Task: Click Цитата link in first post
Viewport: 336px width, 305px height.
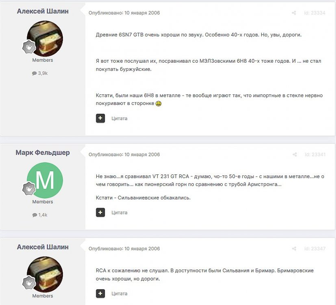Action: click(x=119, y=118)
